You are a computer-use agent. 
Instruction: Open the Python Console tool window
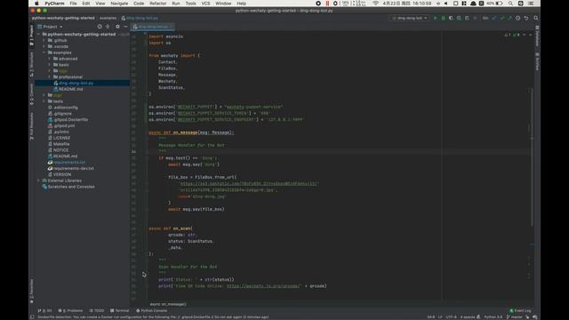click(152, 310)
